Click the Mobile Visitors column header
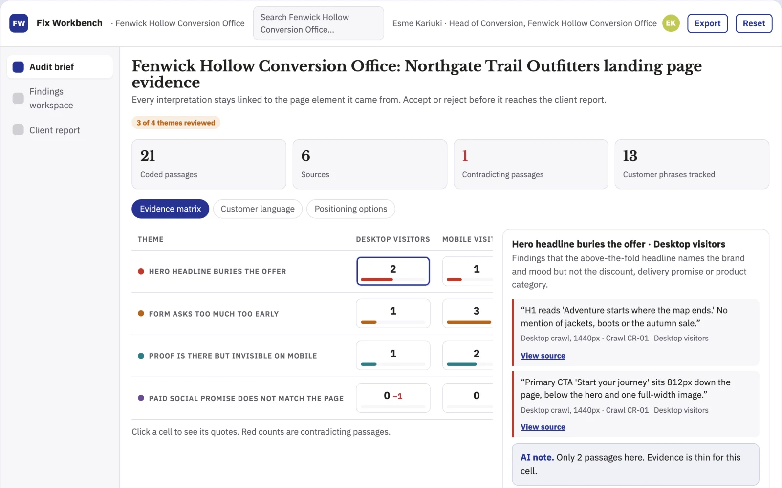This screenshot has width=782, height=488. coord(467,239)
